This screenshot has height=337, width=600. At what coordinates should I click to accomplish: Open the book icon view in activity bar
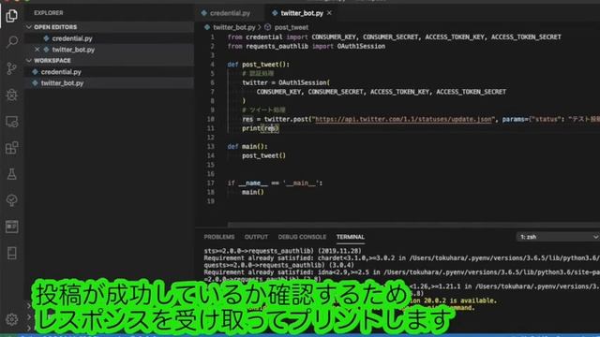pyautogui.click(x=12, y=253)
